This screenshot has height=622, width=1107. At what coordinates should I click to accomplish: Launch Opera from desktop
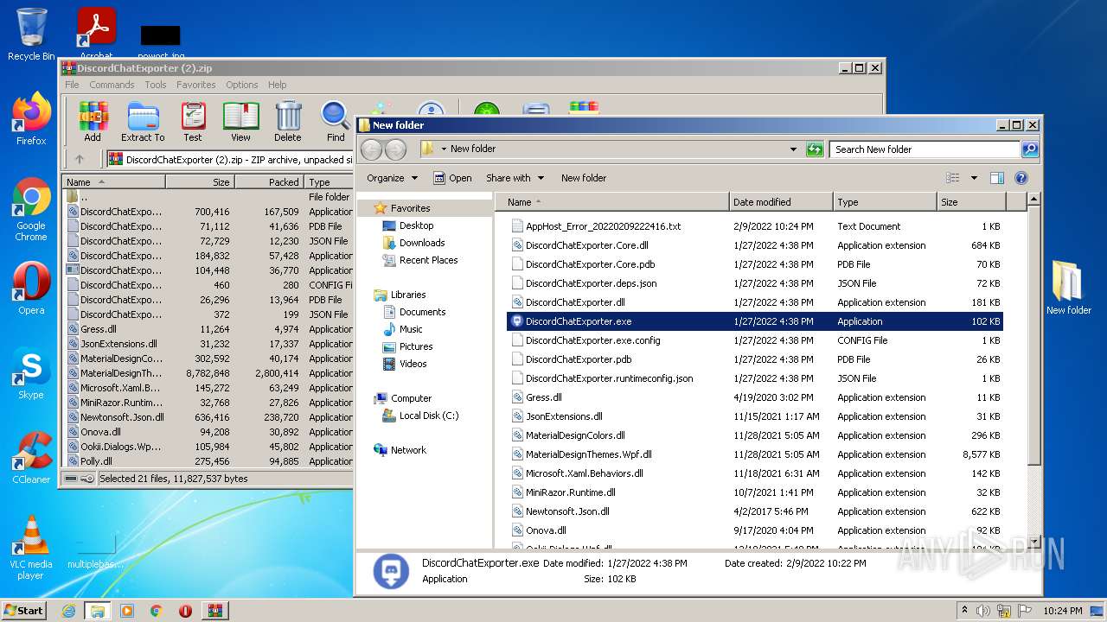[x=31, y=288]
